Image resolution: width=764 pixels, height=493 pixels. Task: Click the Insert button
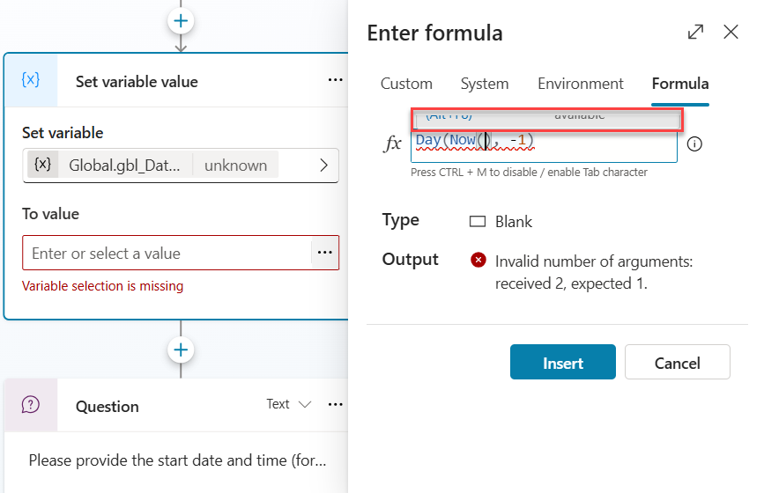[563, 363]
